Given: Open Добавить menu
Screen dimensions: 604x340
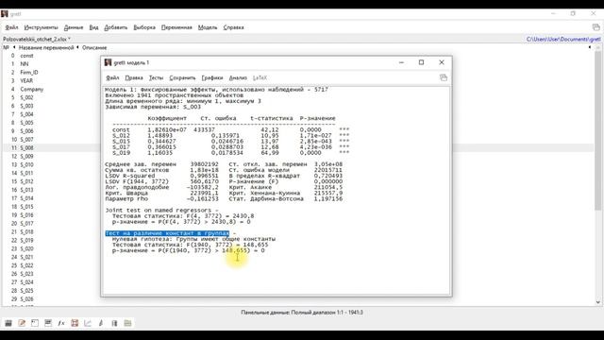Looking at the screenshot, I should [115, 27].
